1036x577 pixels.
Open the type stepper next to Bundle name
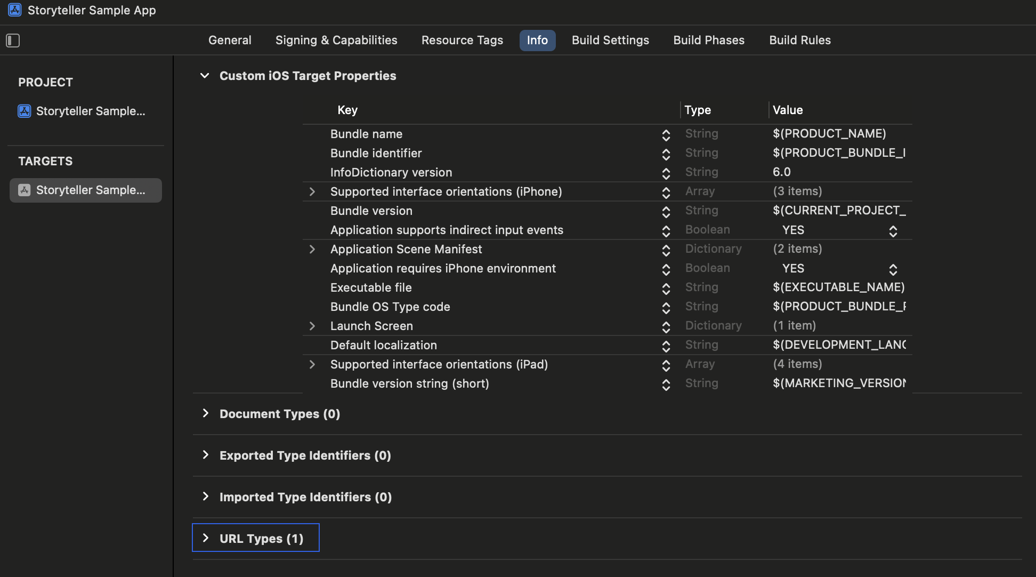[x=667, y=135]
